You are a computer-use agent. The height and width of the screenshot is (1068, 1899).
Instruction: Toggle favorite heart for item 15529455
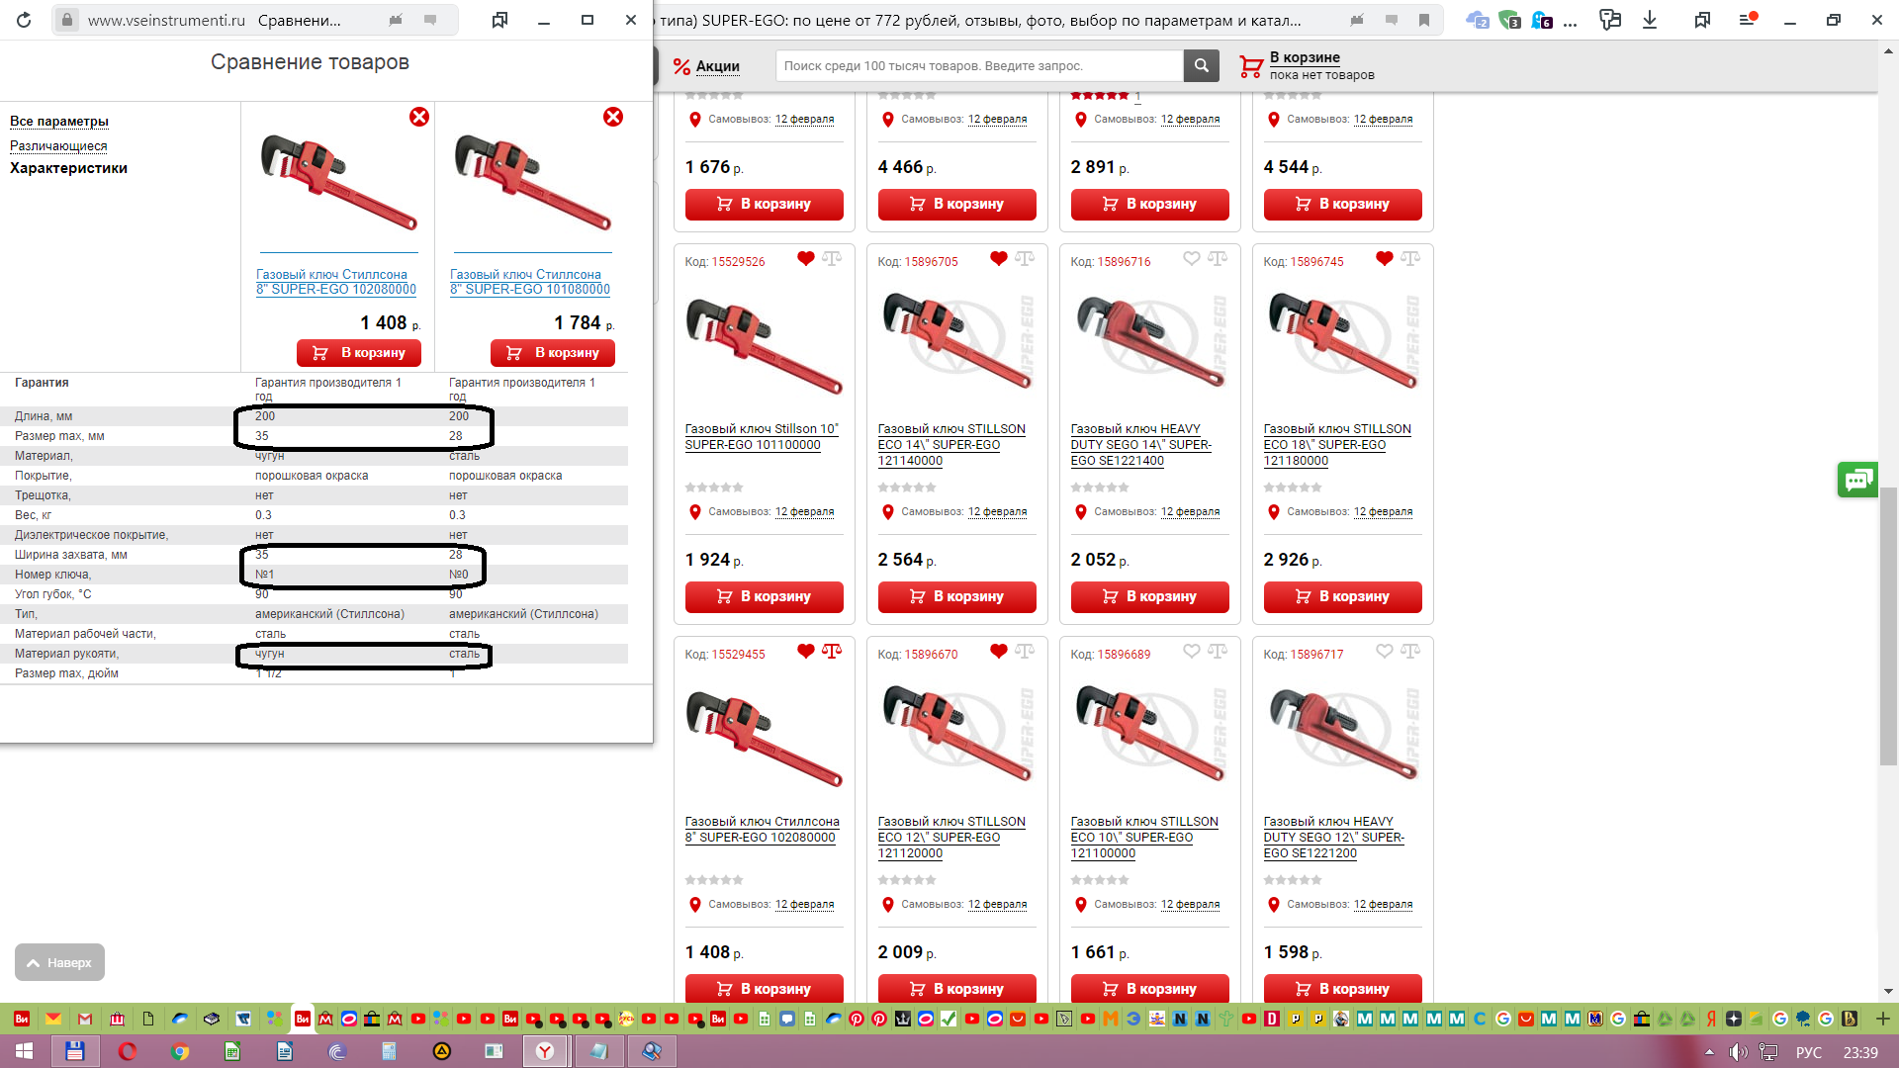[x=806, y=652]
